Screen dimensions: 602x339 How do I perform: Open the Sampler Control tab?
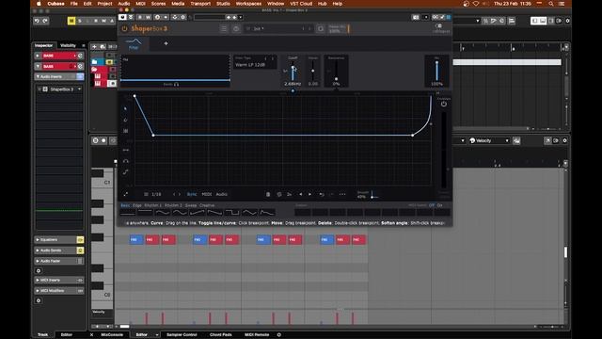click(x=182, y=335)
